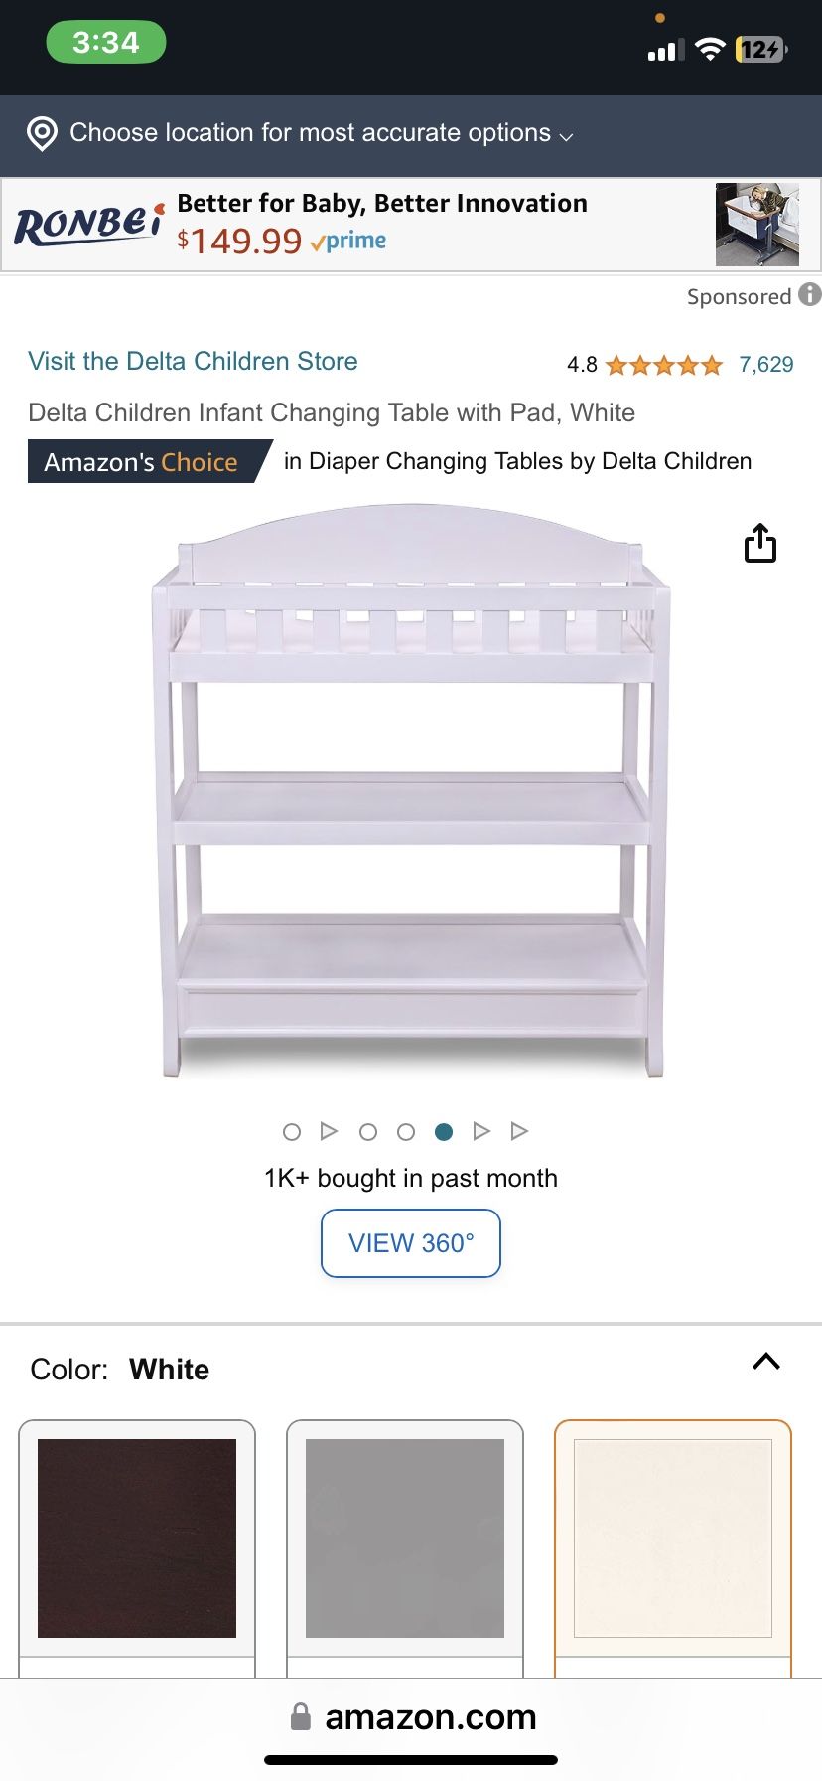Tap the share icon beside product image
The image size is (822, 1781).
[760, 543]
